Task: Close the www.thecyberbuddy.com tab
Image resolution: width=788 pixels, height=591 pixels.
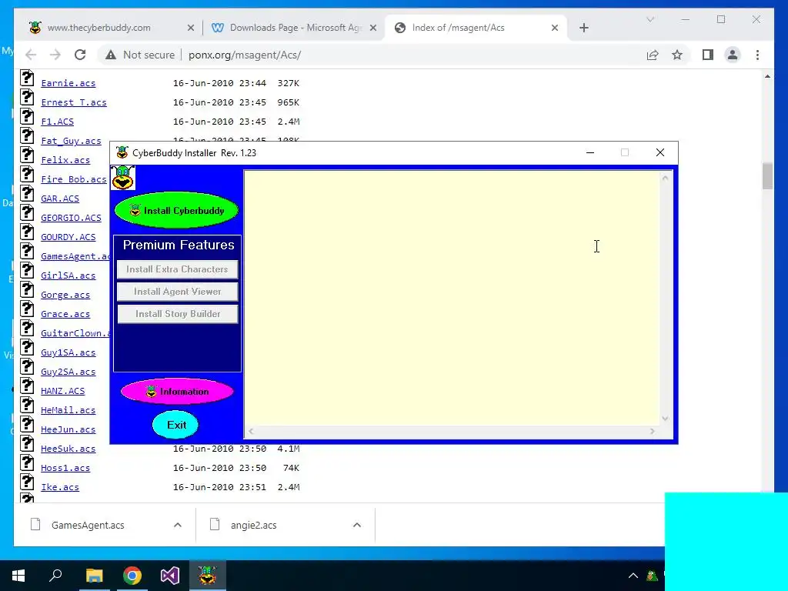Action: pos(191,28)
